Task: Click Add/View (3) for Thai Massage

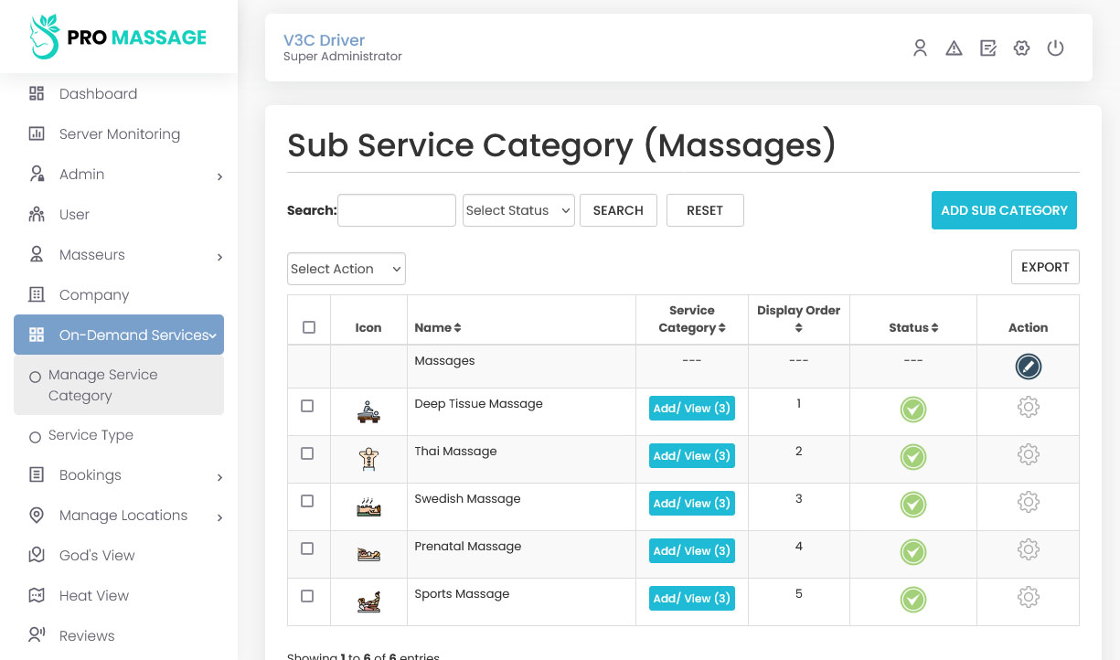Action: point(692,456)
